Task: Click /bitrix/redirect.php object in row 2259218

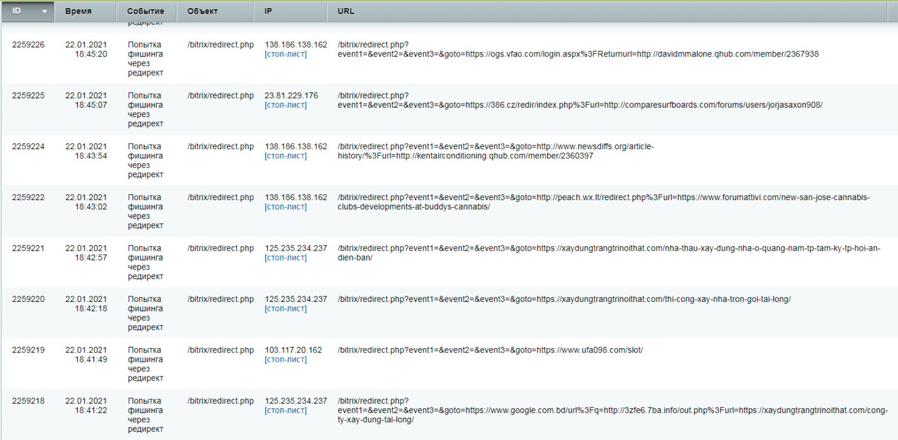Action: 221,401
